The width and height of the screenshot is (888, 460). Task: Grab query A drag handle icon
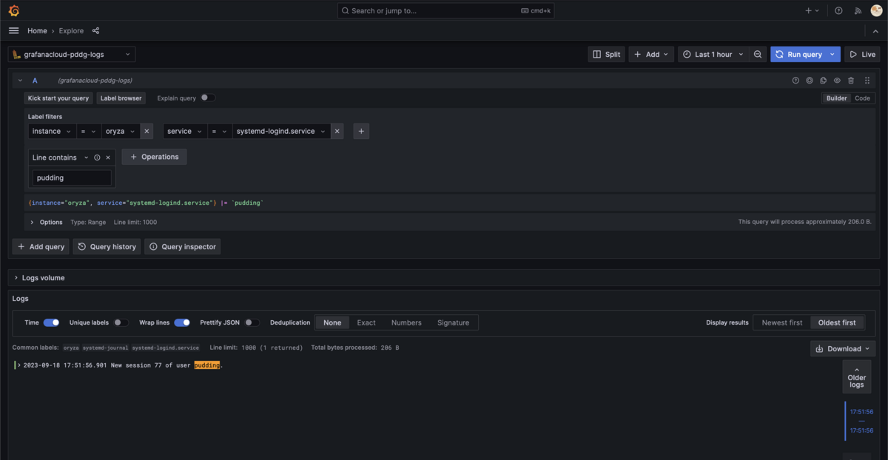pos(867,81)
